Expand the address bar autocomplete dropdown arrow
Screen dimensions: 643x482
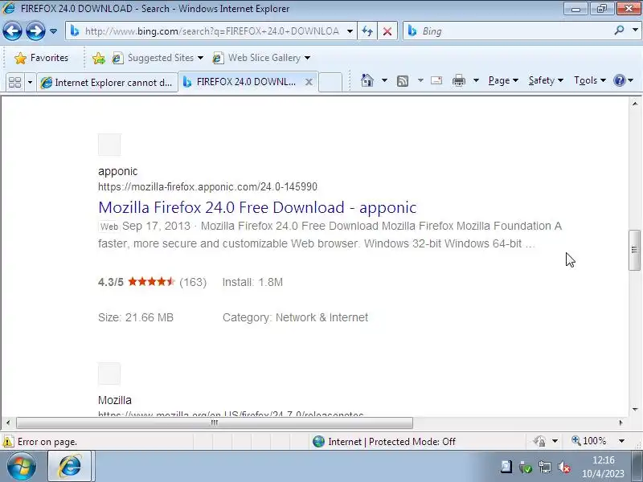pyautogui.click(x=350, y=31)
